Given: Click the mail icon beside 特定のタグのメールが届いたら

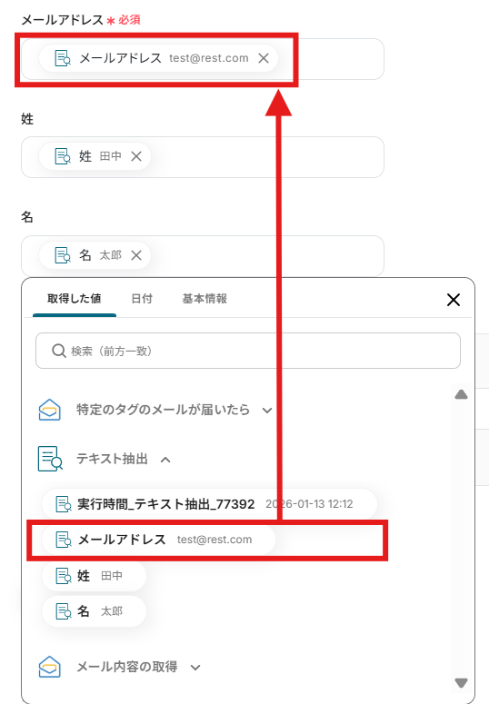Looking at the screenshot, I should click(49, 410).
